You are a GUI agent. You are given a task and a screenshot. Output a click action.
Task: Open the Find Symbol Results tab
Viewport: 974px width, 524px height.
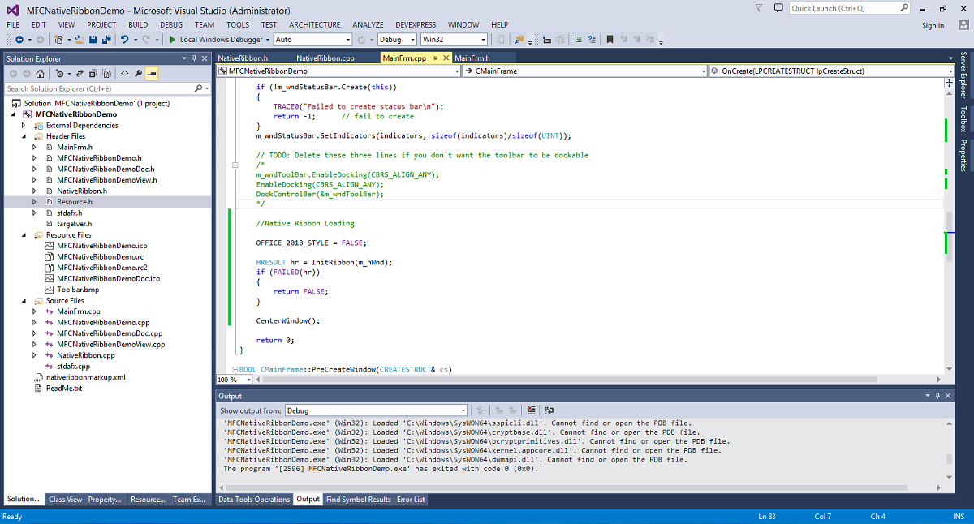(358, 500)
